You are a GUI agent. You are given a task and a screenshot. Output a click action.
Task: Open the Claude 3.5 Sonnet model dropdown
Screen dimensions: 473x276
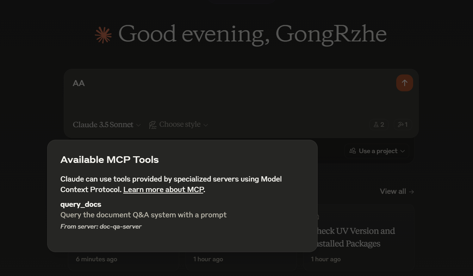(x=106, y=125)
